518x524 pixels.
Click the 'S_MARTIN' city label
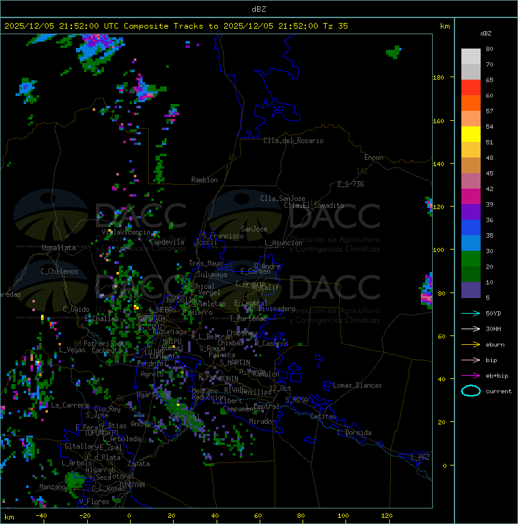click(235, 363)
